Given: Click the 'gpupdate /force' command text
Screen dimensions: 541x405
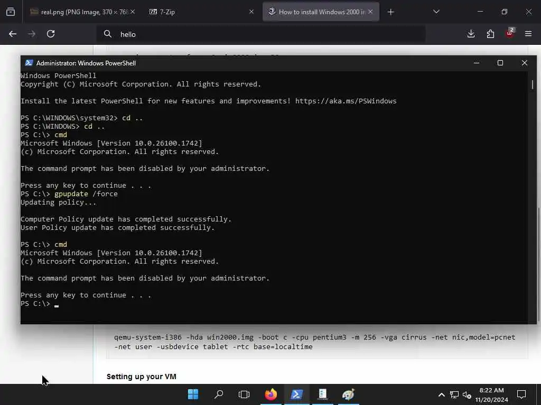Looking at the screenshot, I should [86, 194].
